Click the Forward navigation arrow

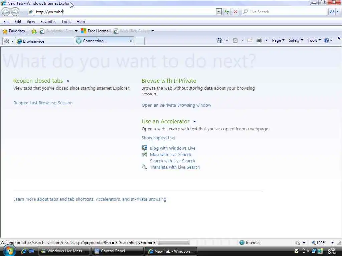15,12
